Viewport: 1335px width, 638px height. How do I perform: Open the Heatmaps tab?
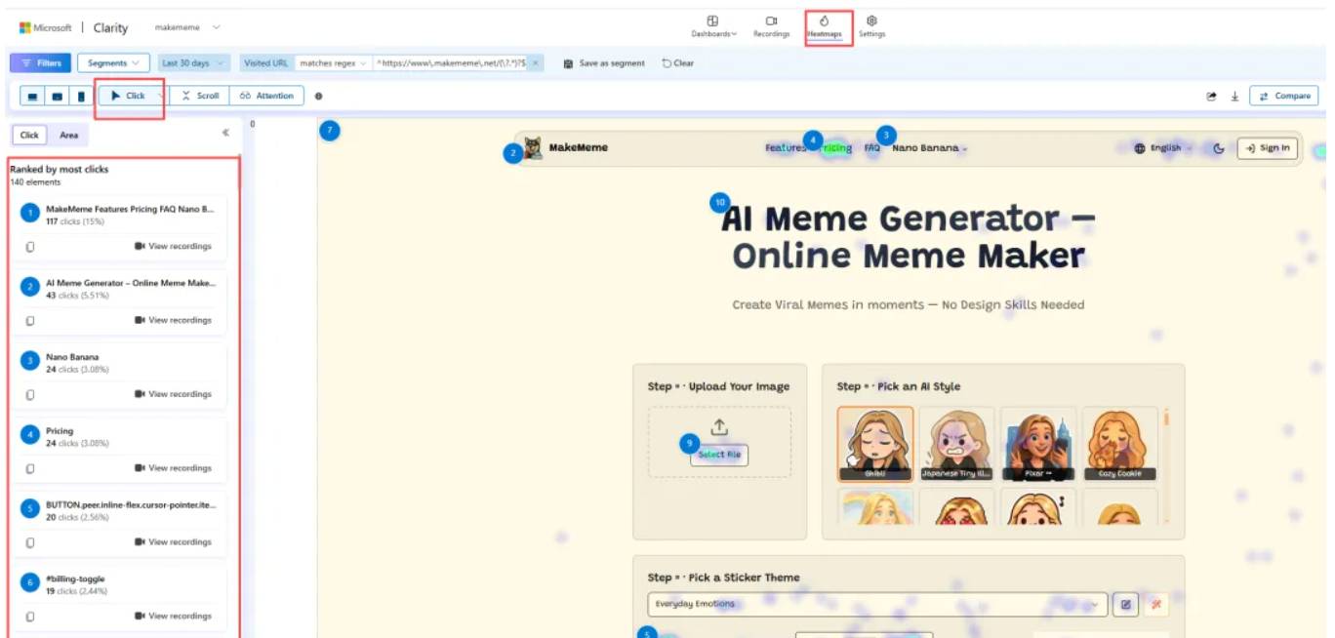[x=825, y=26]
